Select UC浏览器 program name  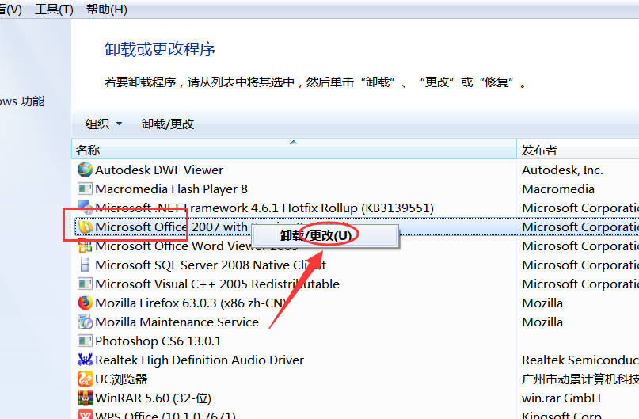pyautogui.click(x=121, y=379)
